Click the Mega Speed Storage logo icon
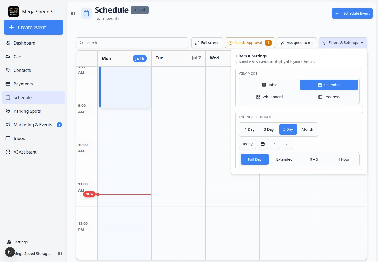 [x=14, y=12]
